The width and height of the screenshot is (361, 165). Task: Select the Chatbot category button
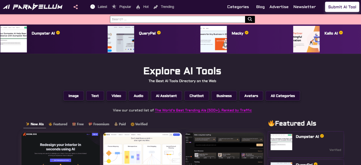[197, 96]
